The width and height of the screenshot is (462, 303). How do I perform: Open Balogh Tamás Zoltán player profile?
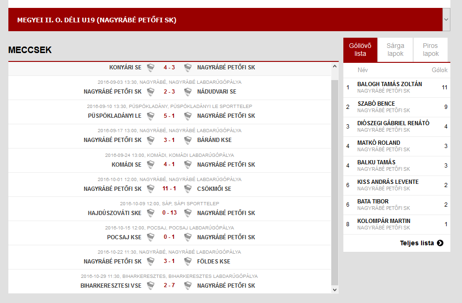click(x=389, y=84)
